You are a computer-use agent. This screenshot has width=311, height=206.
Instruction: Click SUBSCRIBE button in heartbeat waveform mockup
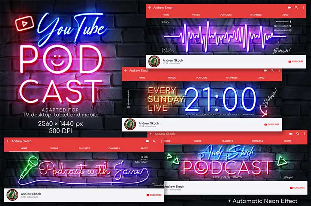(x=296, y=62)
